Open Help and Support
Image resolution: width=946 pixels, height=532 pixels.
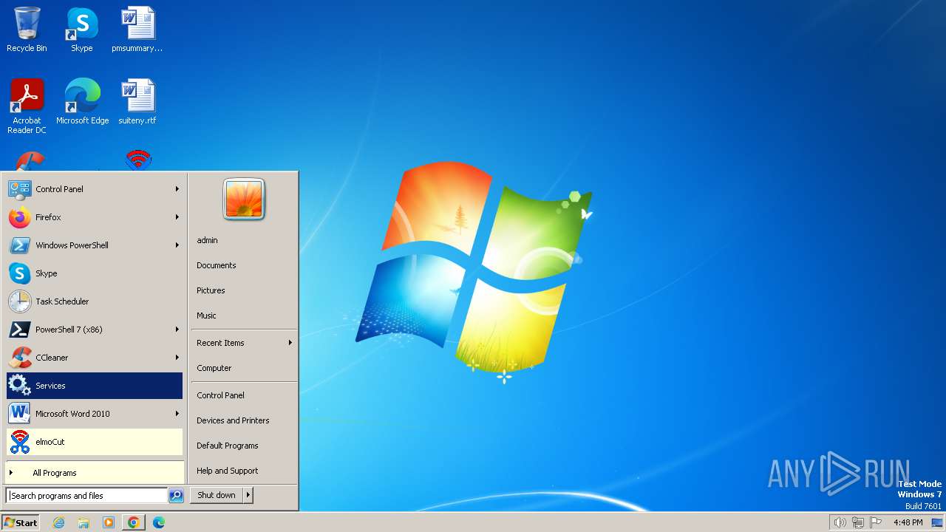tap(228, 471)
